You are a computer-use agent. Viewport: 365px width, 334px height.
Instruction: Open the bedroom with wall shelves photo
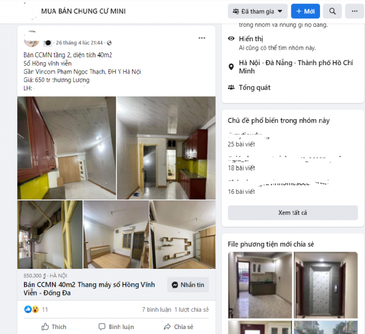click(x=182, y=235)
